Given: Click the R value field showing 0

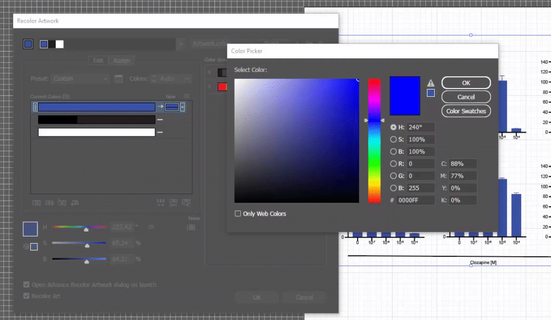Looking at the screenshot, I should pos(420,164).
